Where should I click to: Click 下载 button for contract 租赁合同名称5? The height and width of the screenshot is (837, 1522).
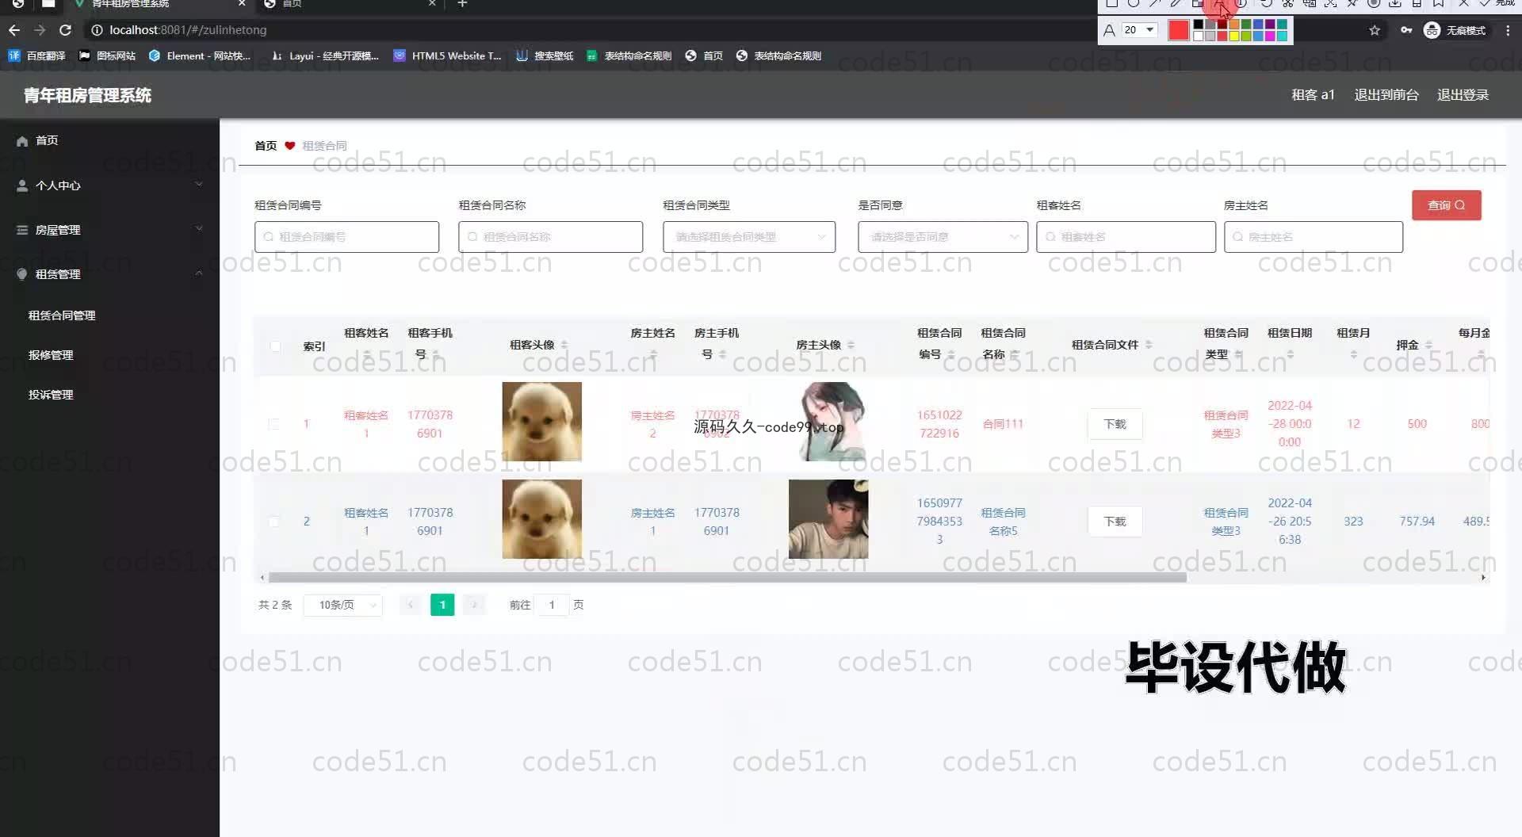(x=1115, y=522)
